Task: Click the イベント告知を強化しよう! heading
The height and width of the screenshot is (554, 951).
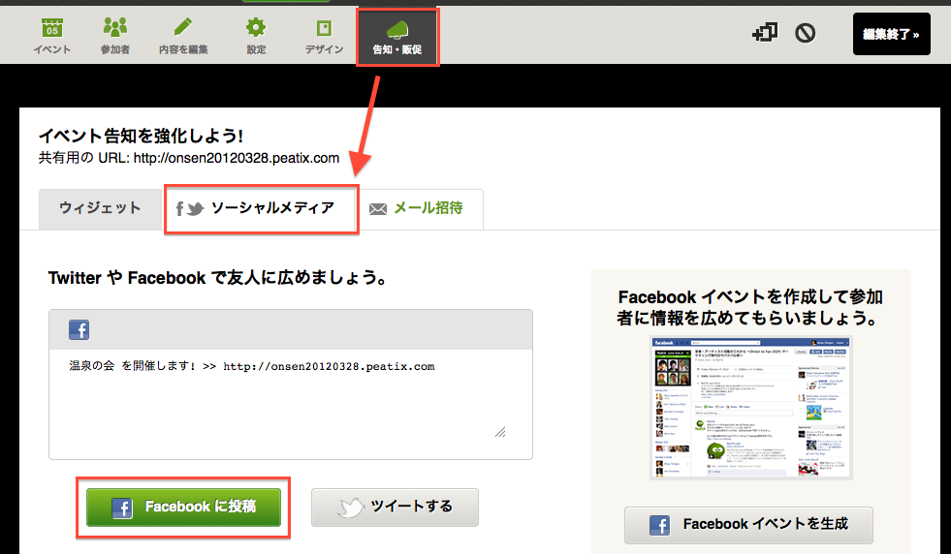Action: pos(141,136)
